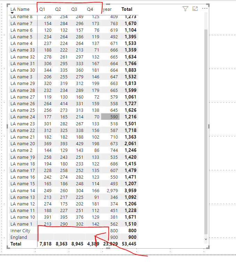Click the scroll down arrow of table

click(x=206, y=239)
